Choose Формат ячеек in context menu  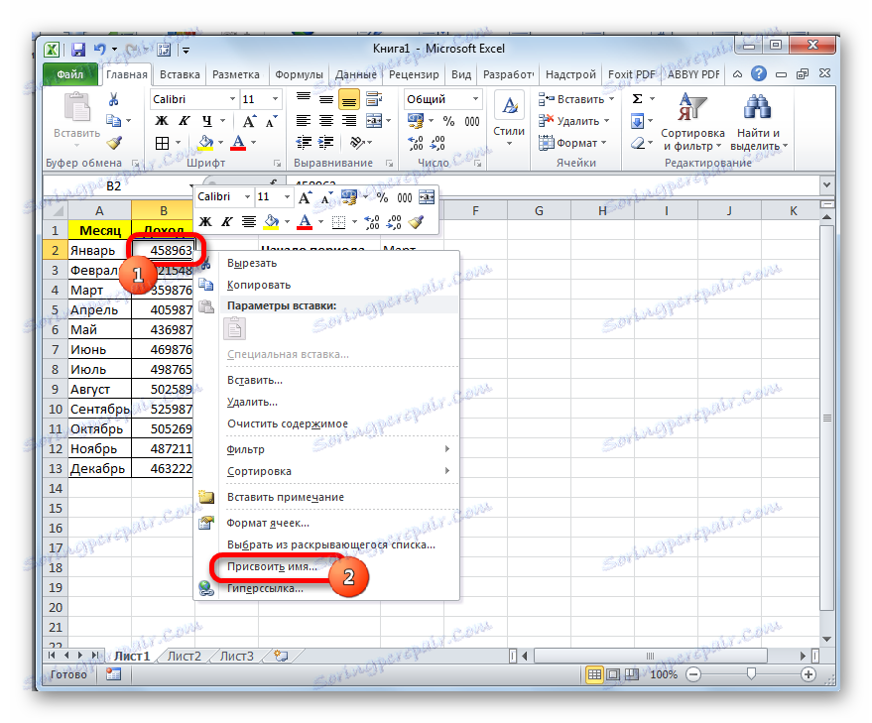coord(268,523)
